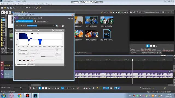Go to end of timeline

pos(52,88)
